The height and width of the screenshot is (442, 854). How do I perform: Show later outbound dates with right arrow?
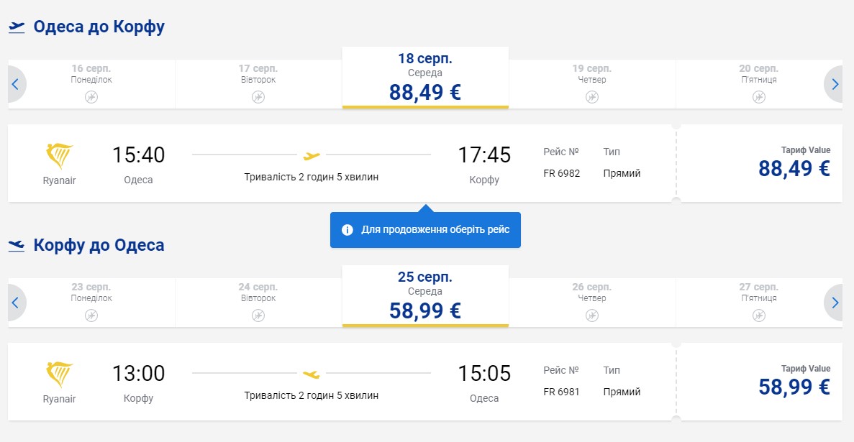coord(835,84)
